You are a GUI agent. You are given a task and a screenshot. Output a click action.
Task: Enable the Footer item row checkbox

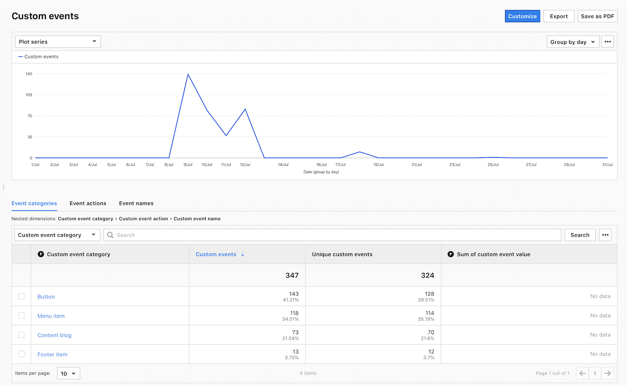pos(21,354)
